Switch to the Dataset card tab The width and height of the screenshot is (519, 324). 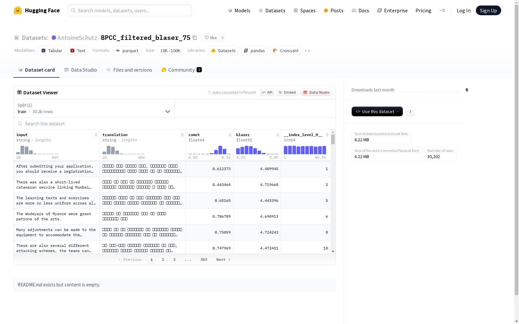click(x=36, y=70)
